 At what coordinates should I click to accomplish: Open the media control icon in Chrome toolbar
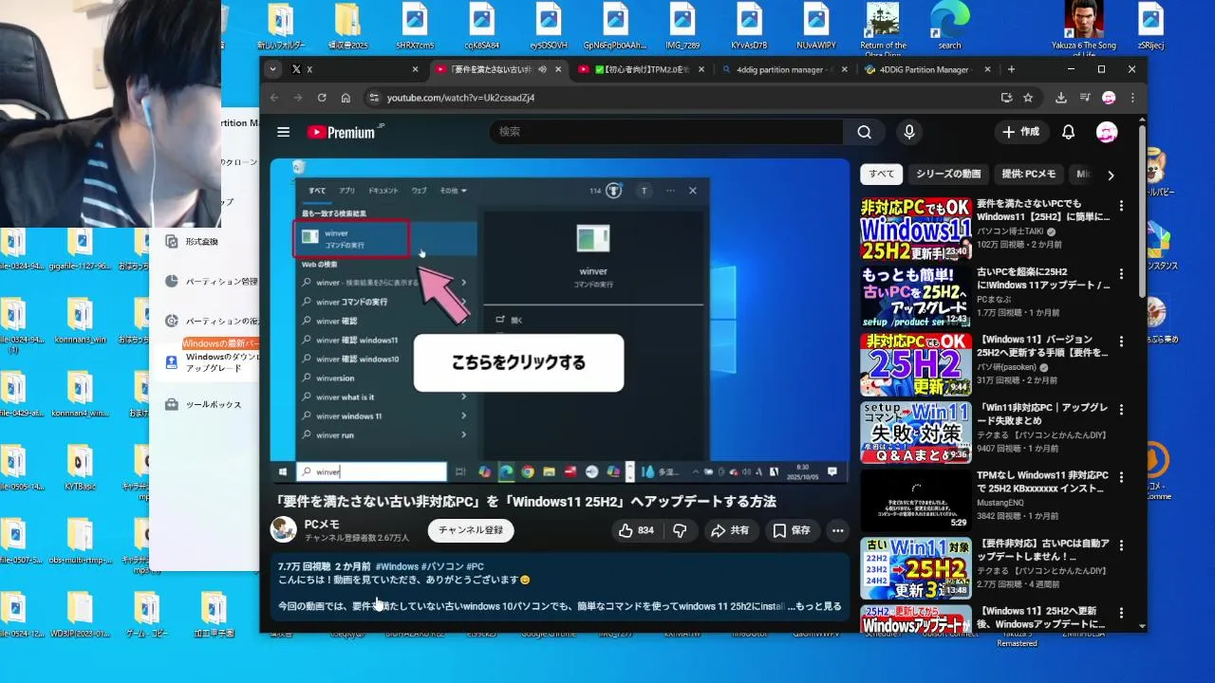click(1085, 98)
